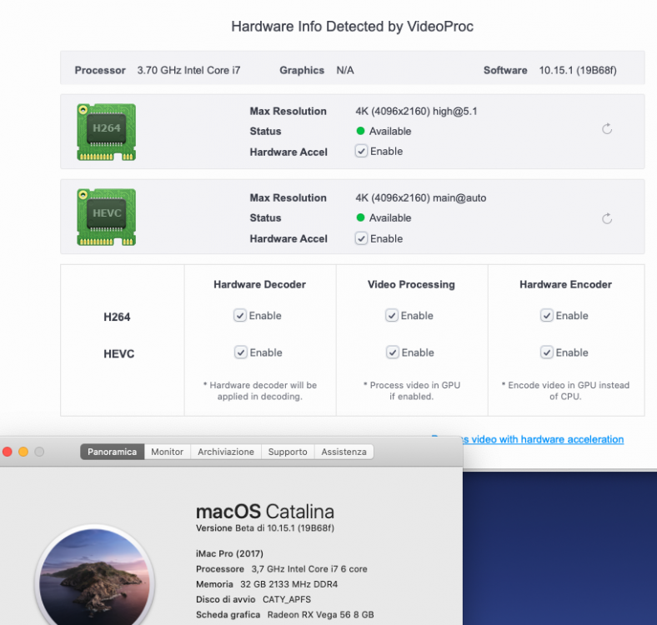
Task: Disable H264 Hardware Decoder checkbox
Action: 239,316
